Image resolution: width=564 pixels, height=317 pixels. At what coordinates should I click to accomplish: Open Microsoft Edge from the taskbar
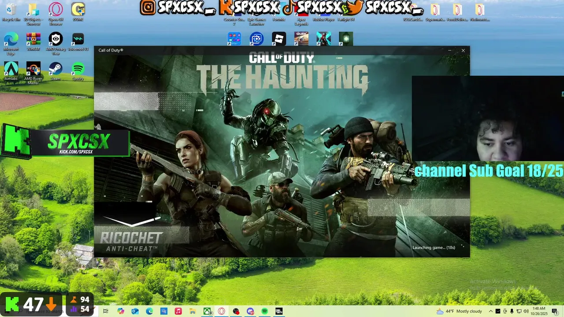(x=149, y=311)
